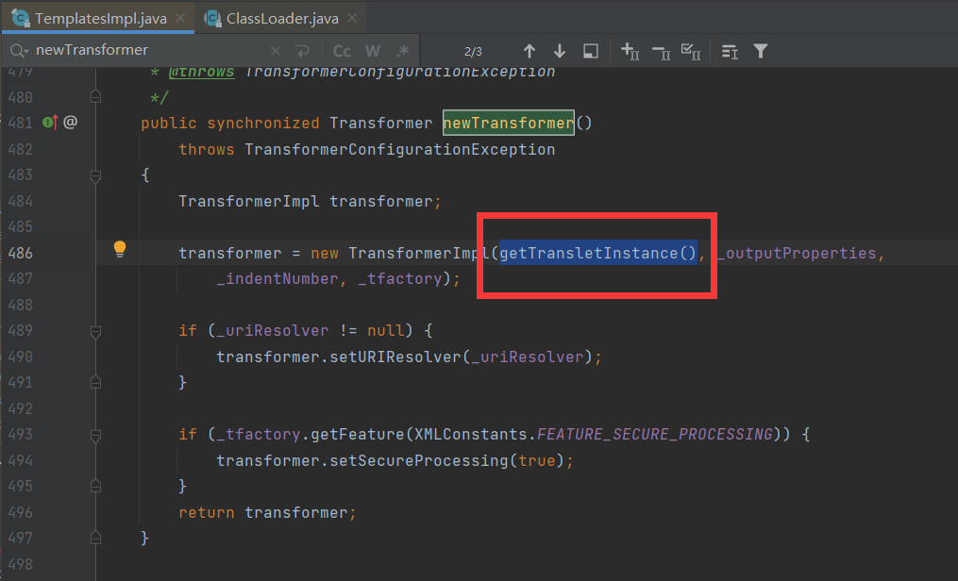Go to previous search occurrence

pos(529,51)
